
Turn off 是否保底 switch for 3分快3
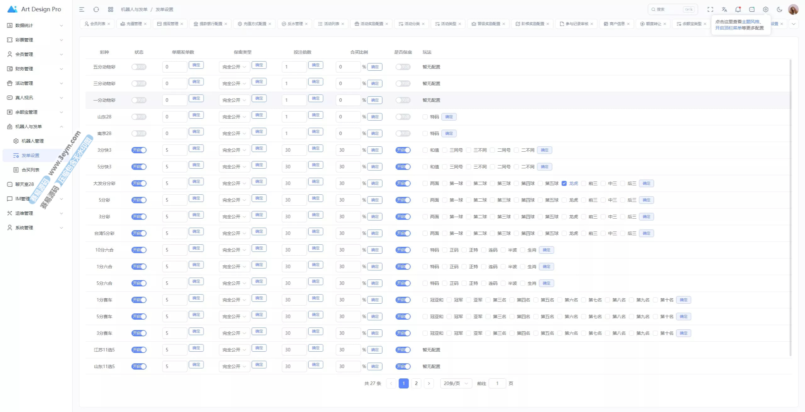click(x=403, y=150)
